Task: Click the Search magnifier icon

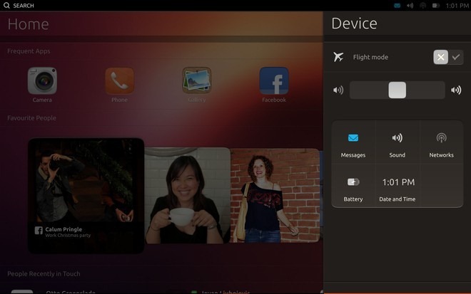Action: [6, 6]
